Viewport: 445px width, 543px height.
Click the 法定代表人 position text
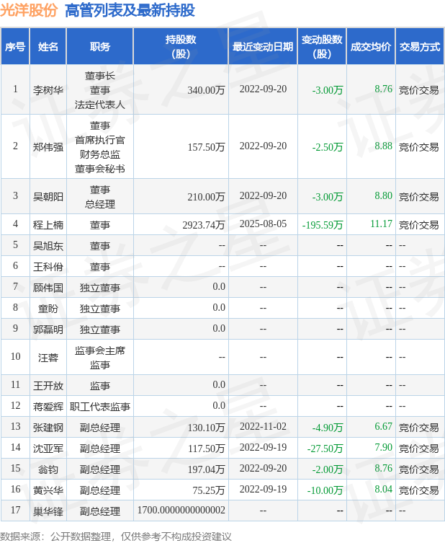pyautogui.click(x=100, y=105)
